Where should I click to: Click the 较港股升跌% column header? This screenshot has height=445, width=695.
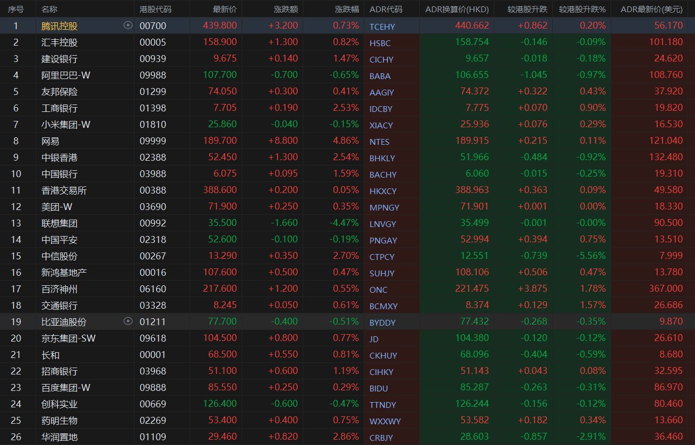(x=582, y=9)
